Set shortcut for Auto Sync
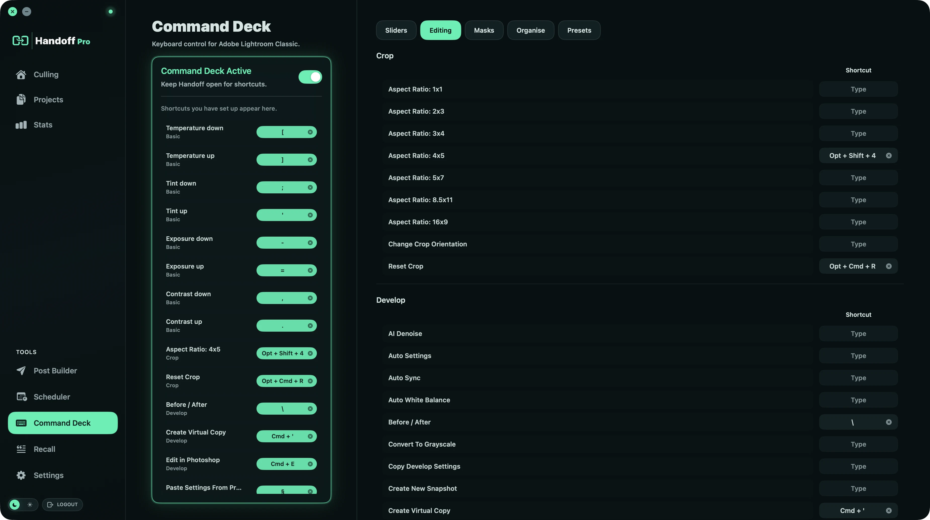930x520 pixels. [x=858, y=378]
